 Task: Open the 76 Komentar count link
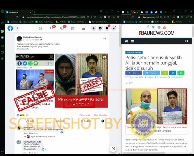tap(85, 115)
